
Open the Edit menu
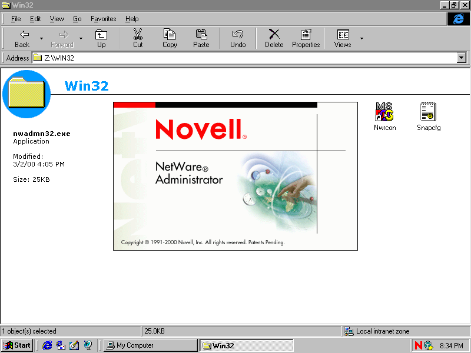pyautogui.click(x=35, y=19)
